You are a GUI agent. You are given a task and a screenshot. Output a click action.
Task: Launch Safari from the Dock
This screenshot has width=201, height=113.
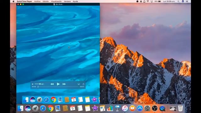coord(43,108)
